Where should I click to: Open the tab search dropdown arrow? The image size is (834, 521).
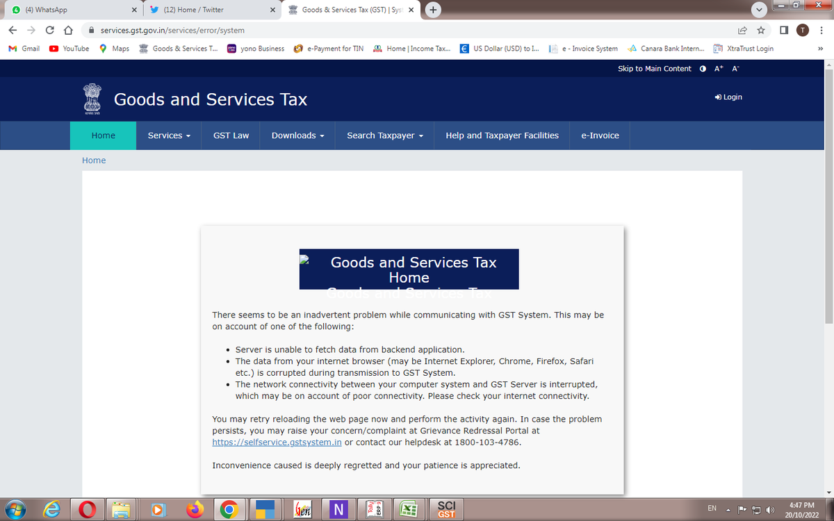758,10
